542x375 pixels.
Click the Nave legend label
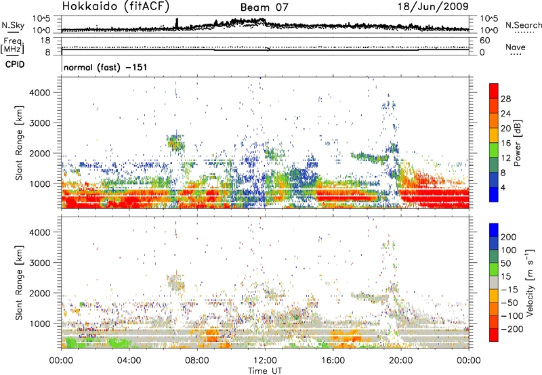click(516, 47)
